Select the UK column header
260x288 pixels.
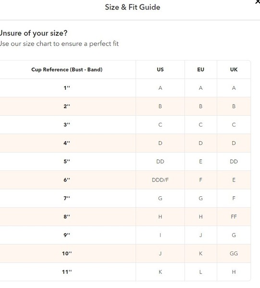pyautogui.click(x=234, y=70)
